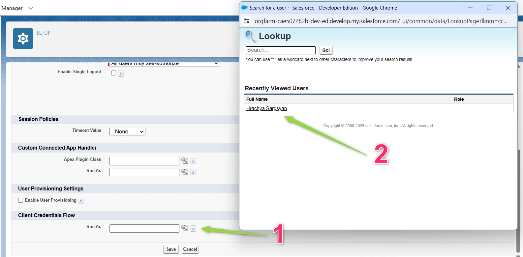Select user Hrachya Sargsyan
This screenshot has width=523, height=257.
(266, 108)
